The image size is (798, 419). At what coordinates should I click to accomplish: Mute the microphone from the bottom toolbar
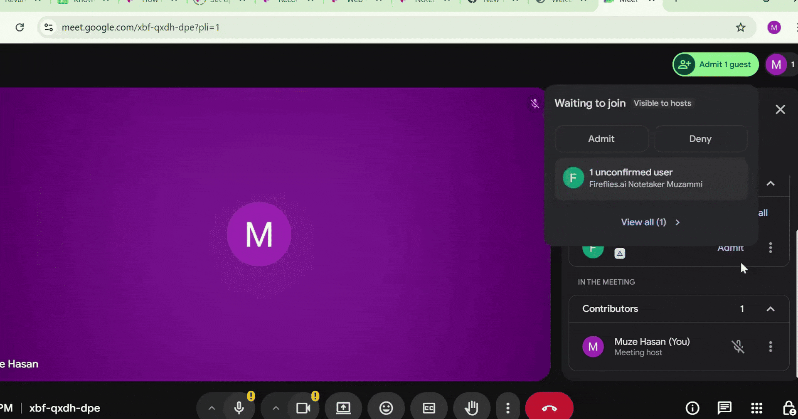point(239,407)
